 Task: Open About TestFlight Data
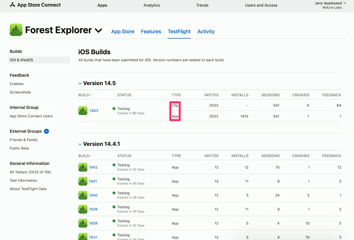[x=28, y=189]
